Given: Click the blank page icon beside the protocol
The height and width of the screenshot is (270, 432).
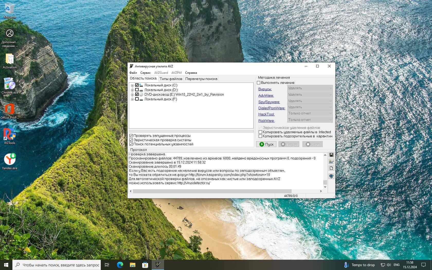Looking at the screenshot, I should [x=331, y=168].
